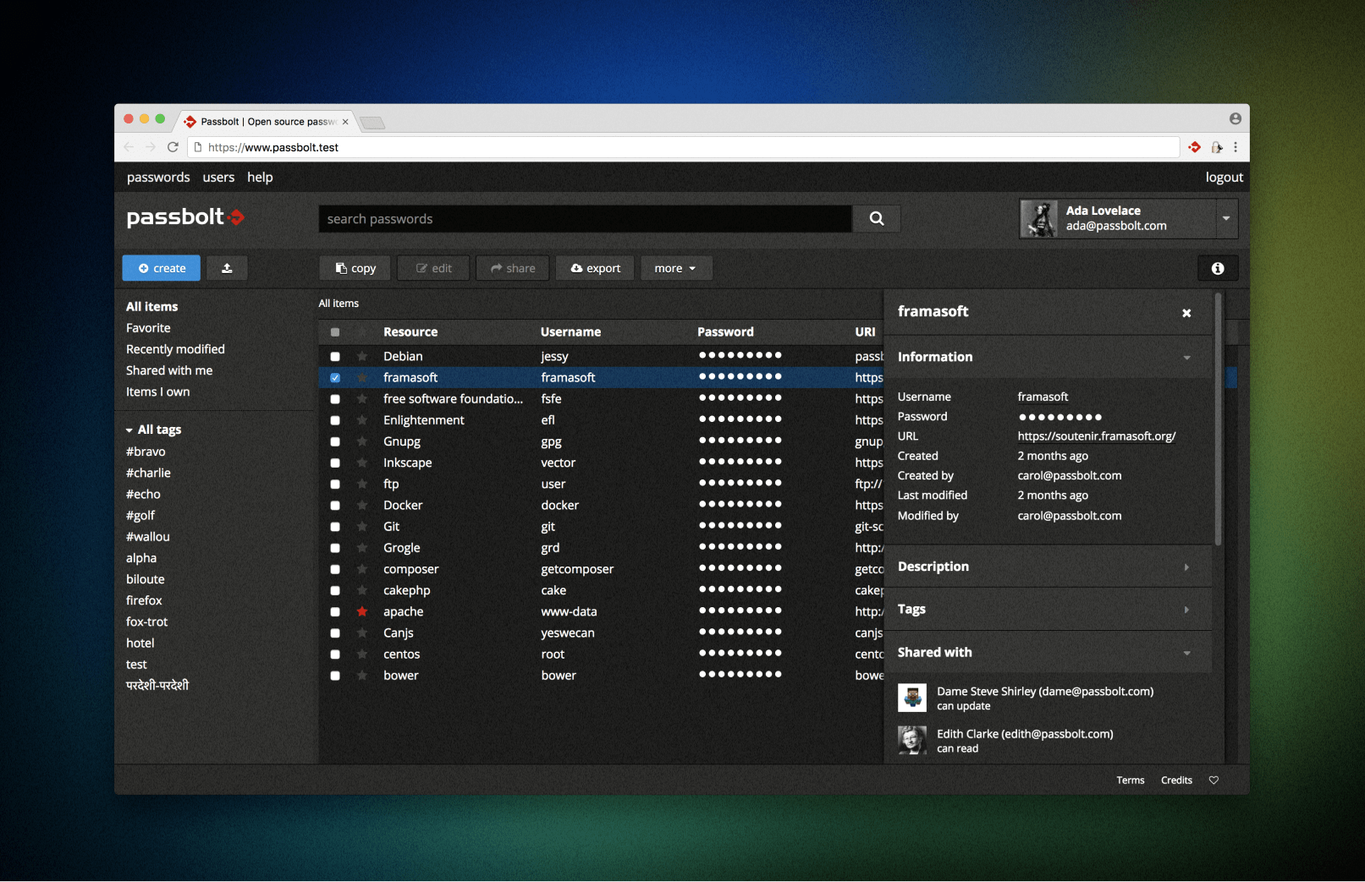Star the Docker resource
This screenshot has width=1365, height=882.
[362, 505]
